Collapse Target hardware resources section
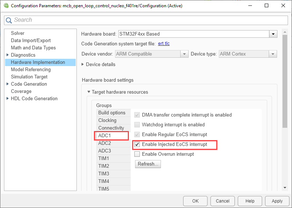The image size is (292, 208). point(88,92)
